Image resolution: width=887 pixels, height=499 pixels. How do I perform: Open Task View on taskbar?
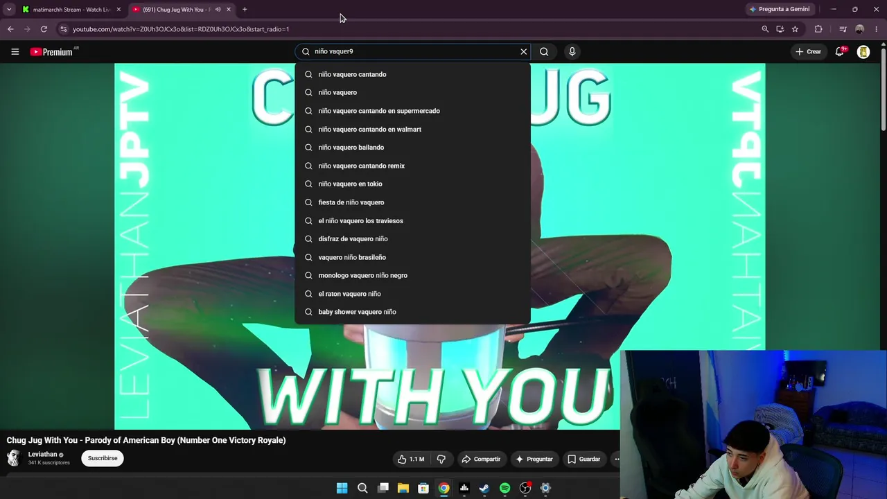pos(383,488)
